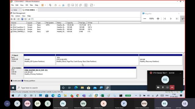Sort by the Capacity column header
Image resolution: width=195 pixels, height=109 pixels.
[72, 23]
